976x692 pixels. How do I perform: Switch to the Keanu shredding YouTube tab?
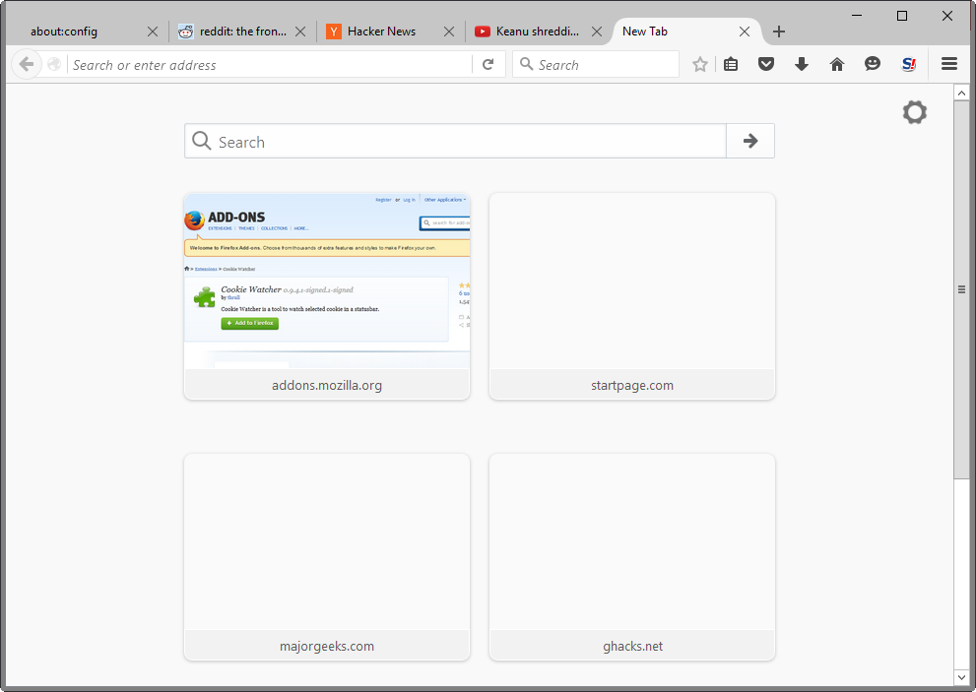(539, 31)
